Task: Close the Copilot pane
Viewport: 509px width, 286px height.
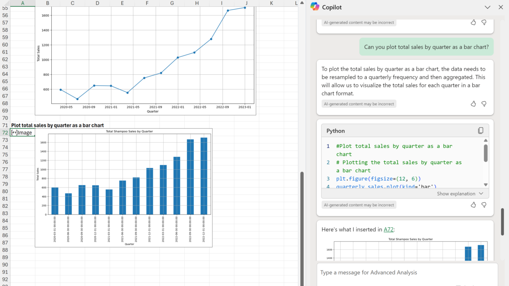Action: (501, 7)
